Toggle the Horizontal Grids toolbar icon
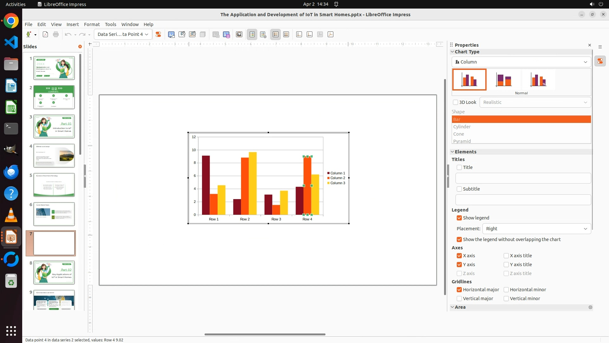The image size is (609, 343). [x=276, y=34]
